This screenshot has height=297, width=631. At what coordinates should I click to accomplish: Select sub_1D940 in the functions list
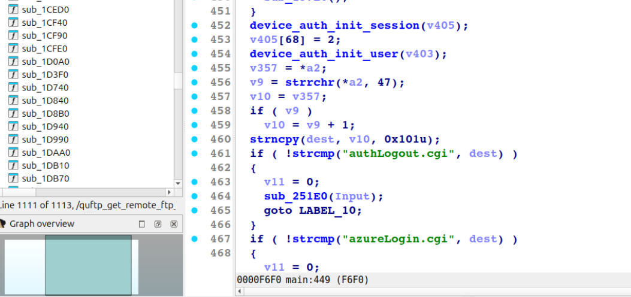coord(45,126)
